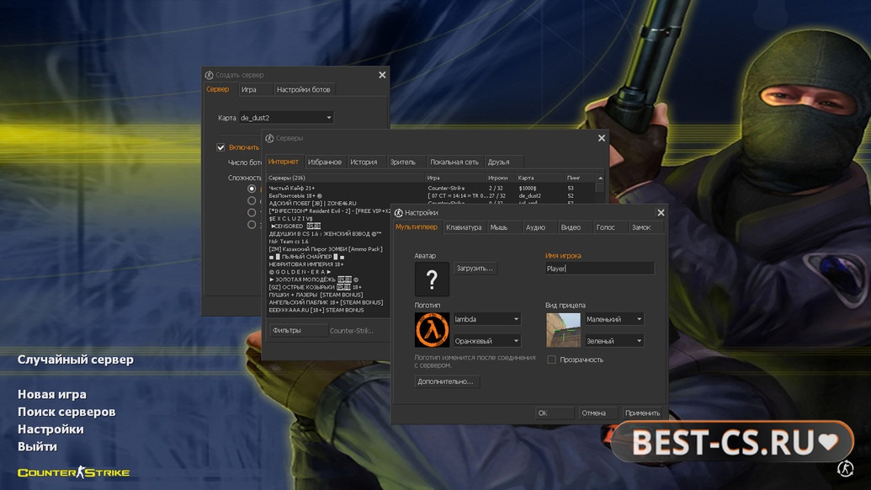Open the lambda logo dropdown
The image size is (871, 490).
coord(486,319)
